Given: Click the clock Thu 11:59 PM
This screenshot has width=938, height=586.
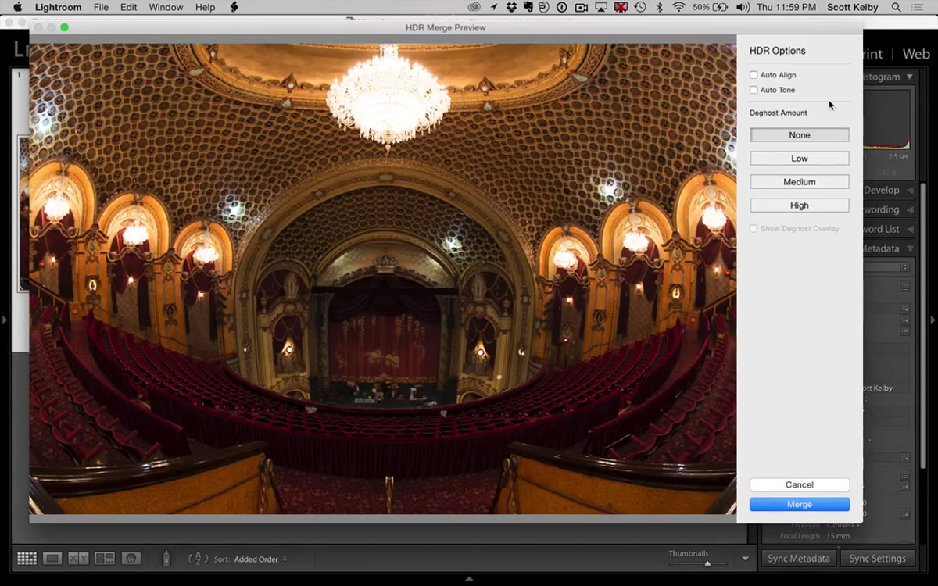Looking at the screenshot, I should point(788,7).
